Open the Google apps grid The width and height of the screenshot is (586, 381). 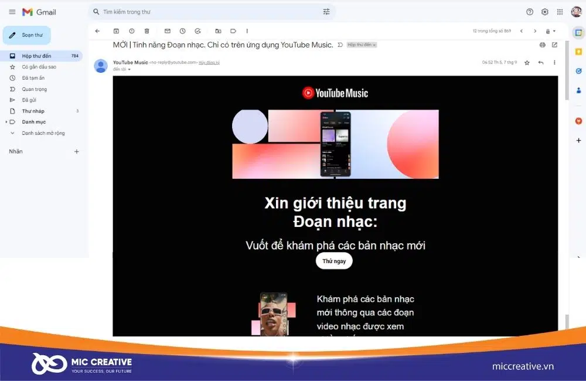560,12
